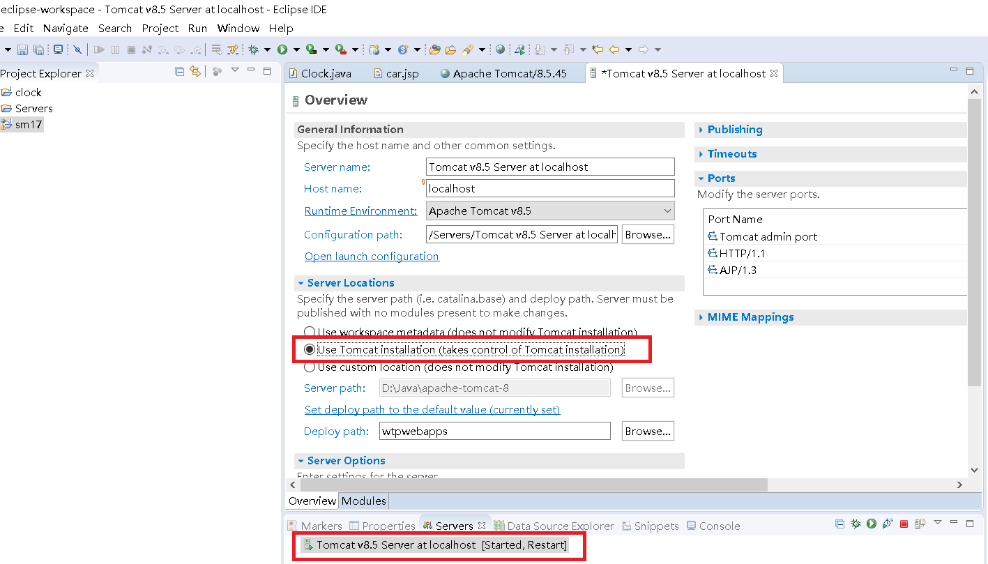Select Use workspace metadata radio option

pyautogui.click(x=310, y=333)
